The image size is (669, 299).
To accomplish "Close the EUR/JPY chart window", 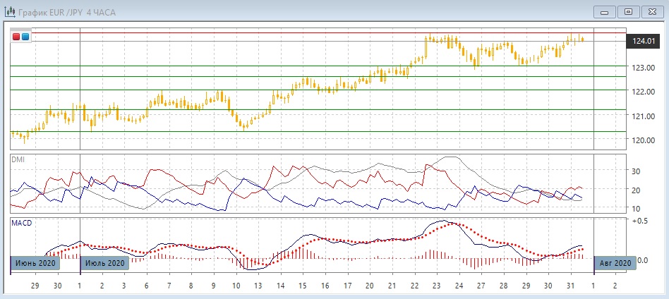I will [x=653, y=11].
